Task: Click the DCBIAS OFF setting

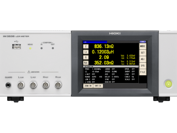Action: tap(110, 82)
